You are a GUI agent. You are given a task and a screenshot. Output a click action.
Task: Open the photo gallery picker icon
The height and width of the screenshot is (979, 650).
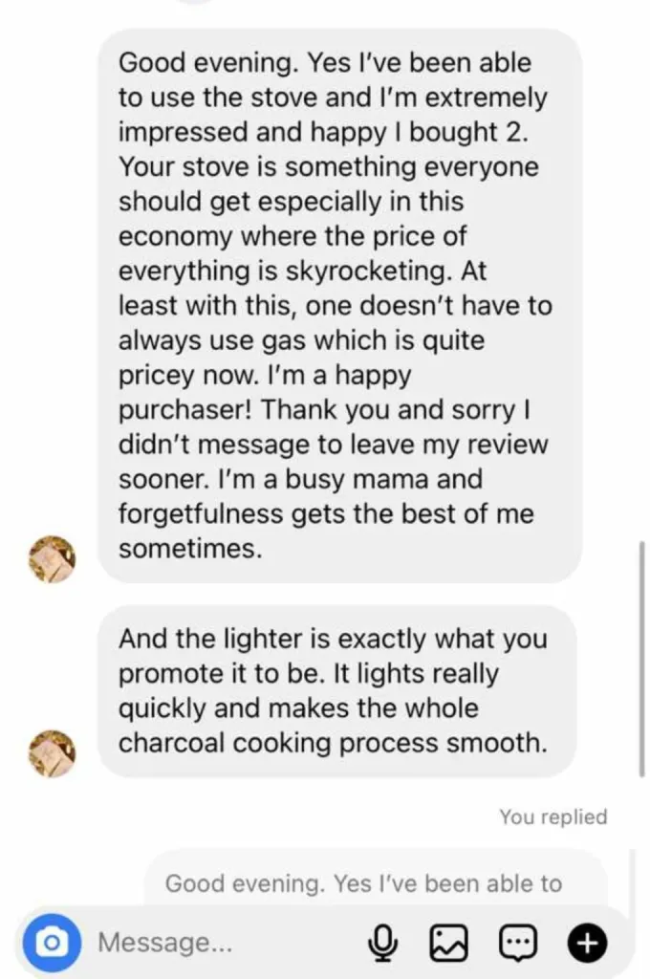point(447,944)
